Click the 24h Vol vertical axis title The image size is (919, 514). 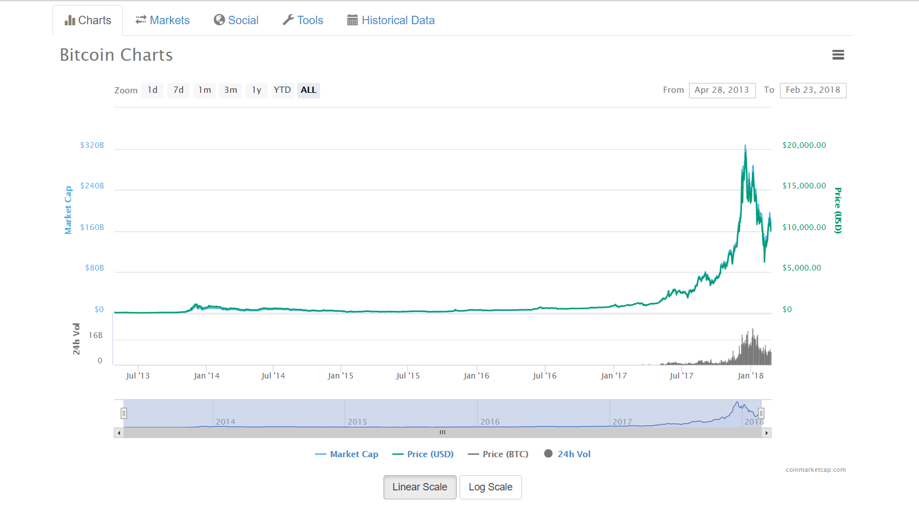pos(76,339)
